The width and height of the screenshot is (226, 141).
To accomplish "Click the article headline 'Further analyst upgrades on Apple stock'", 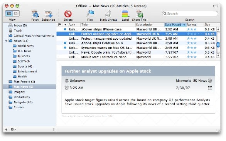I will (108, 71).
